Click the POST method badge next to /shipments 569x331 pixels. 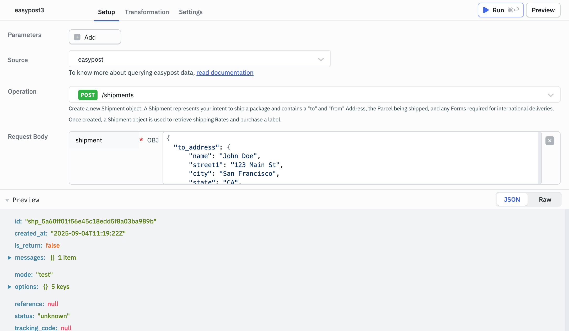click(x=88, y=95)
